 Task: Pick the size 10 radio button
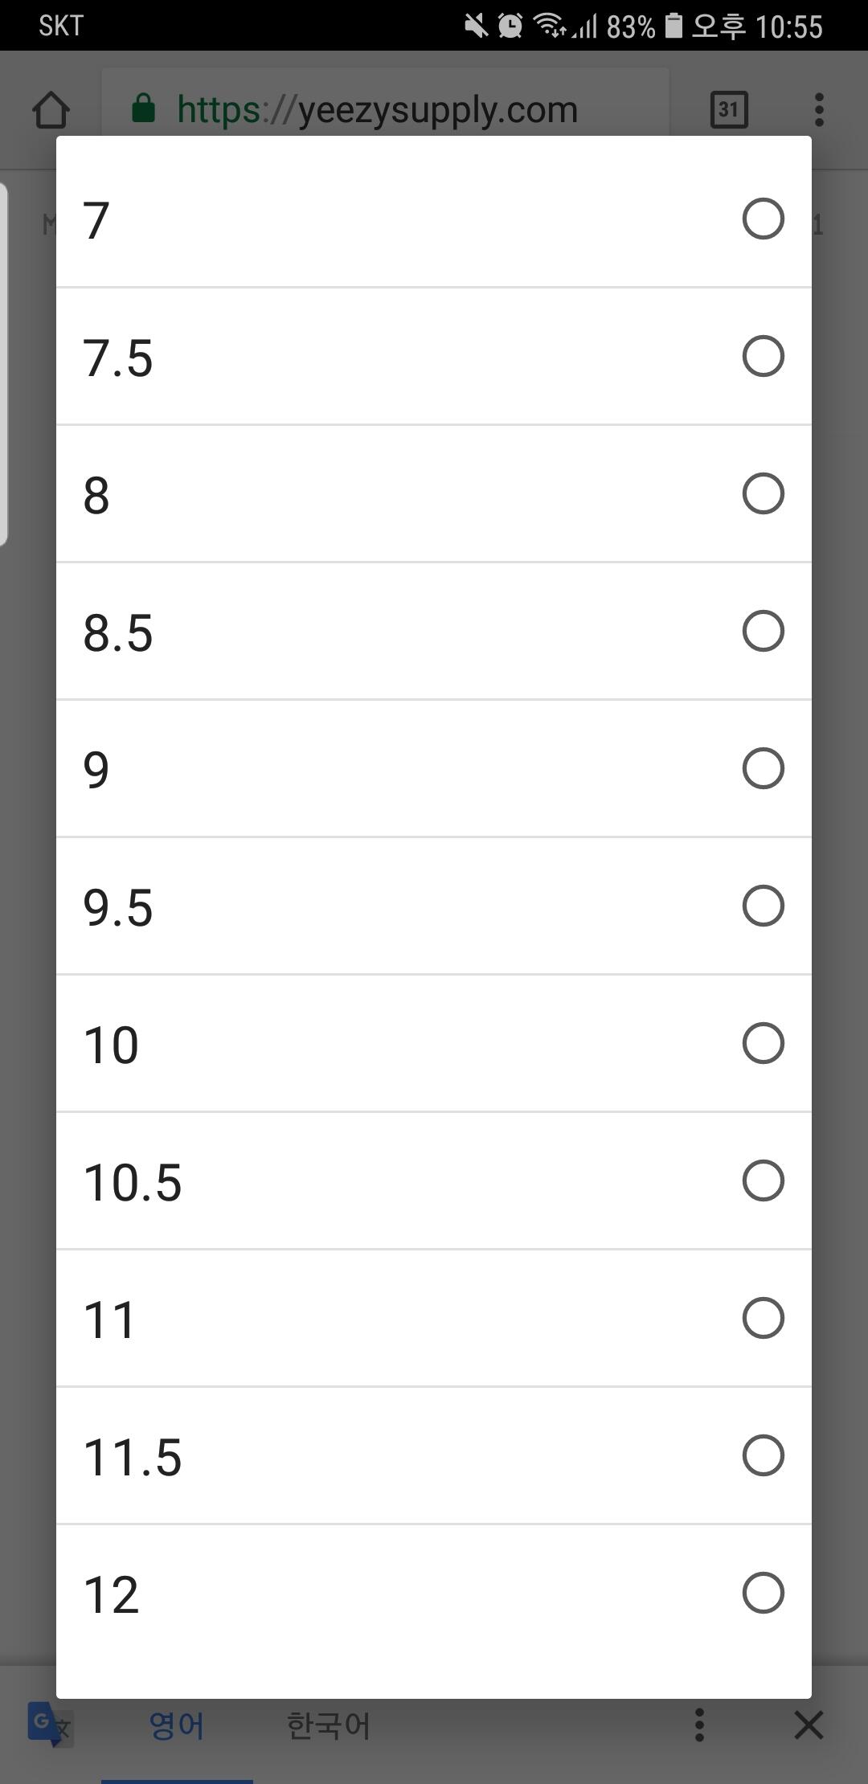(x=763, y=1043)
